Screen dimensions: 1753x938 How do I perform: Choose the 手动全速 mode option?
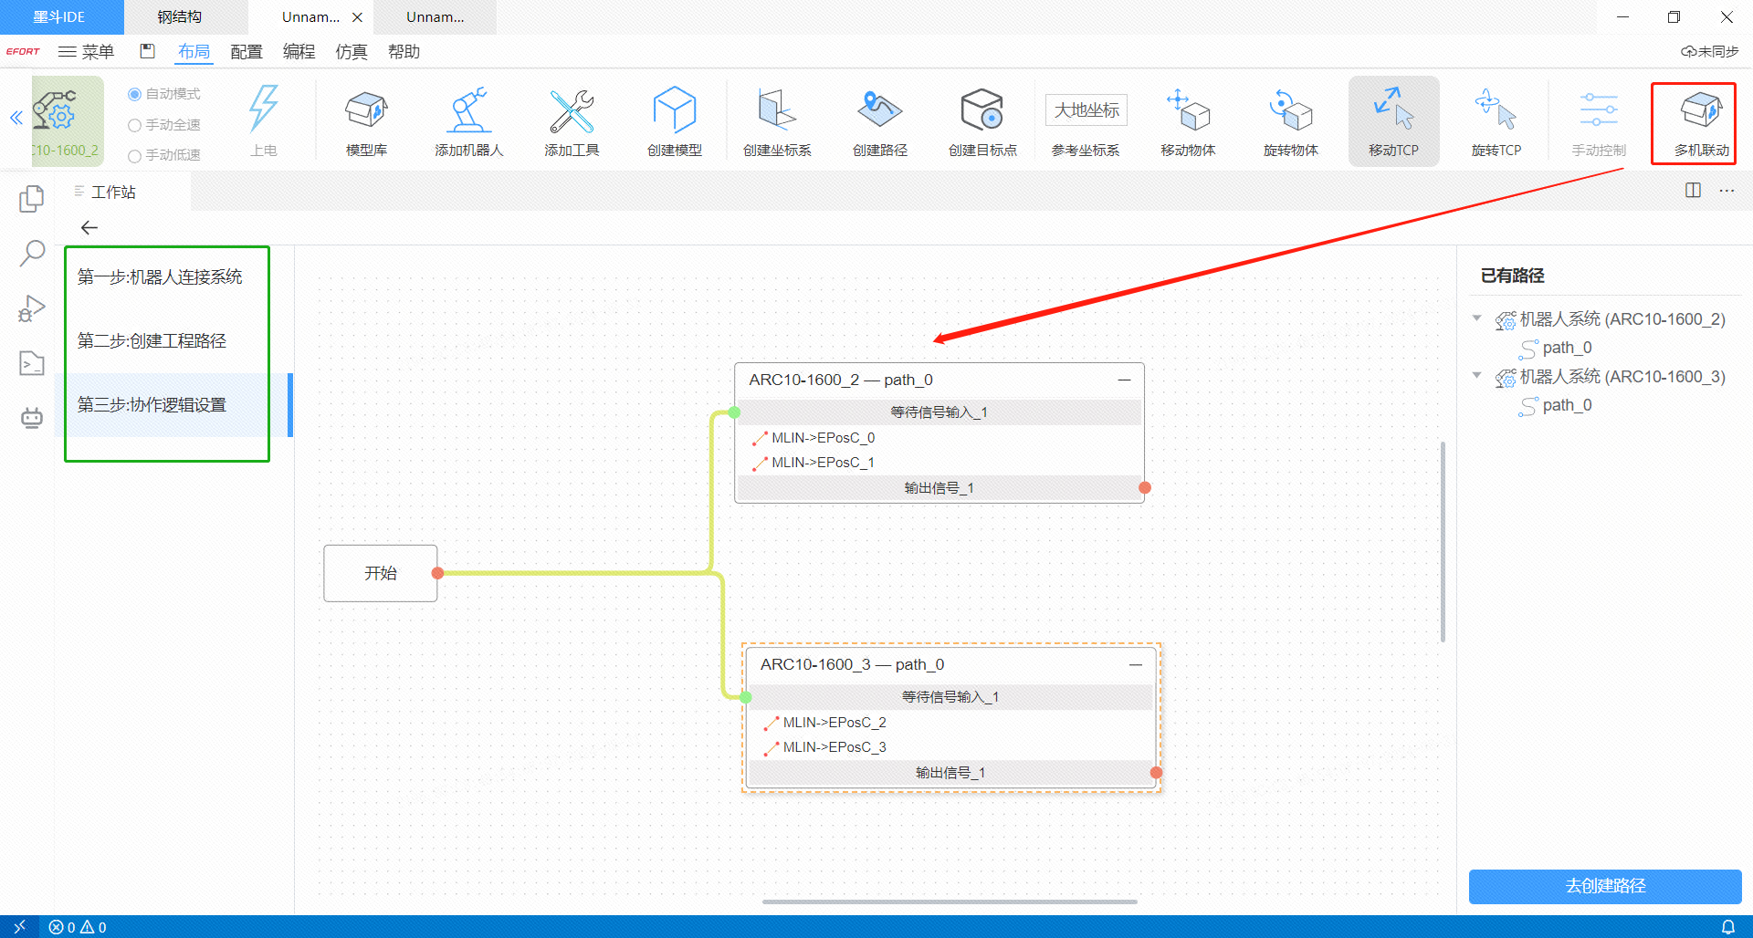click(x=135, y=125)
